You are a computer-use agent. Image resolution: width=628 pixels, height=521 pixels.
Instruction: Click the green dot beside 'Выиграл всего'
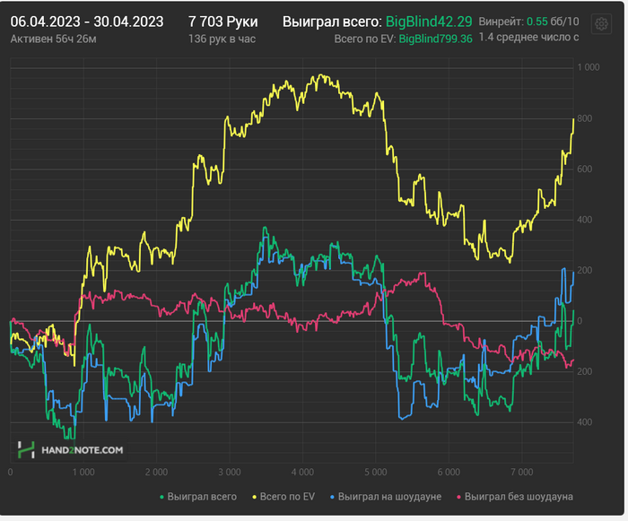coord(161,497)
